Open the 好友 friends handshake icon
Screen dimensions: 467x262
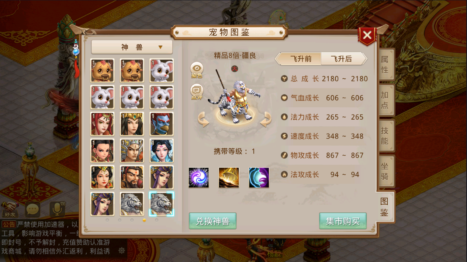(10, 209)
